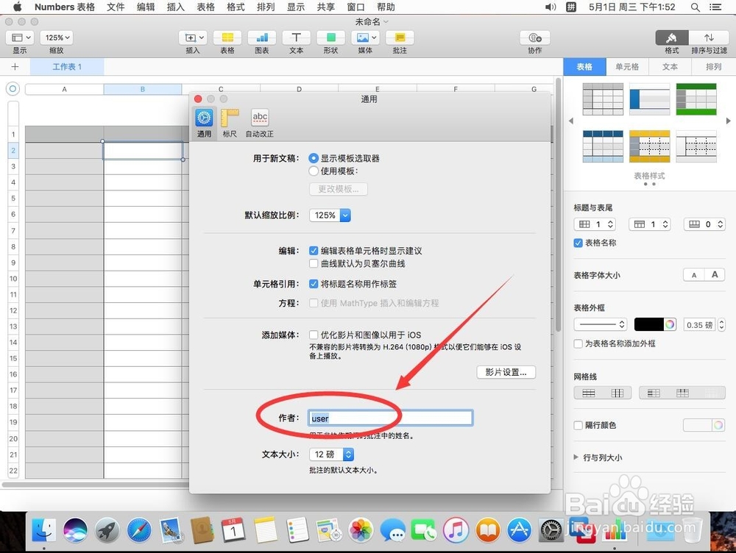Open the 文本大小 12磅 dropdown
This screenshot has height=553, width=736.
pyautogui.click(x=331, y=454)
